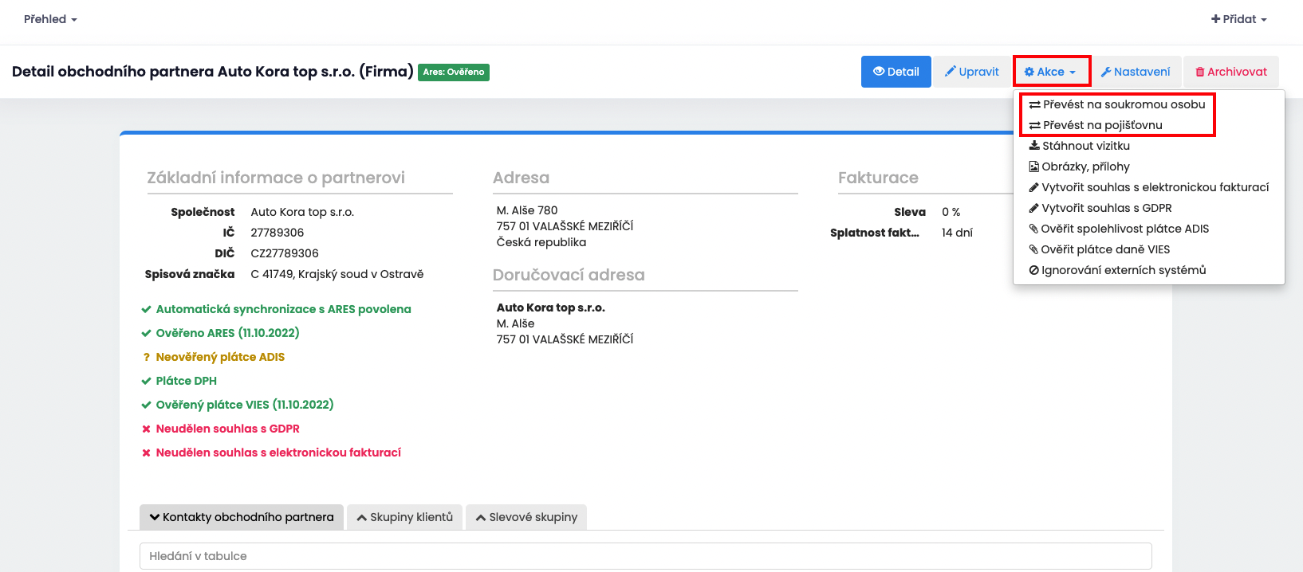Collapse Kontakty obchodního partnera tab
The height and width of the screenshot is (572, 1303).
(242, 517)
